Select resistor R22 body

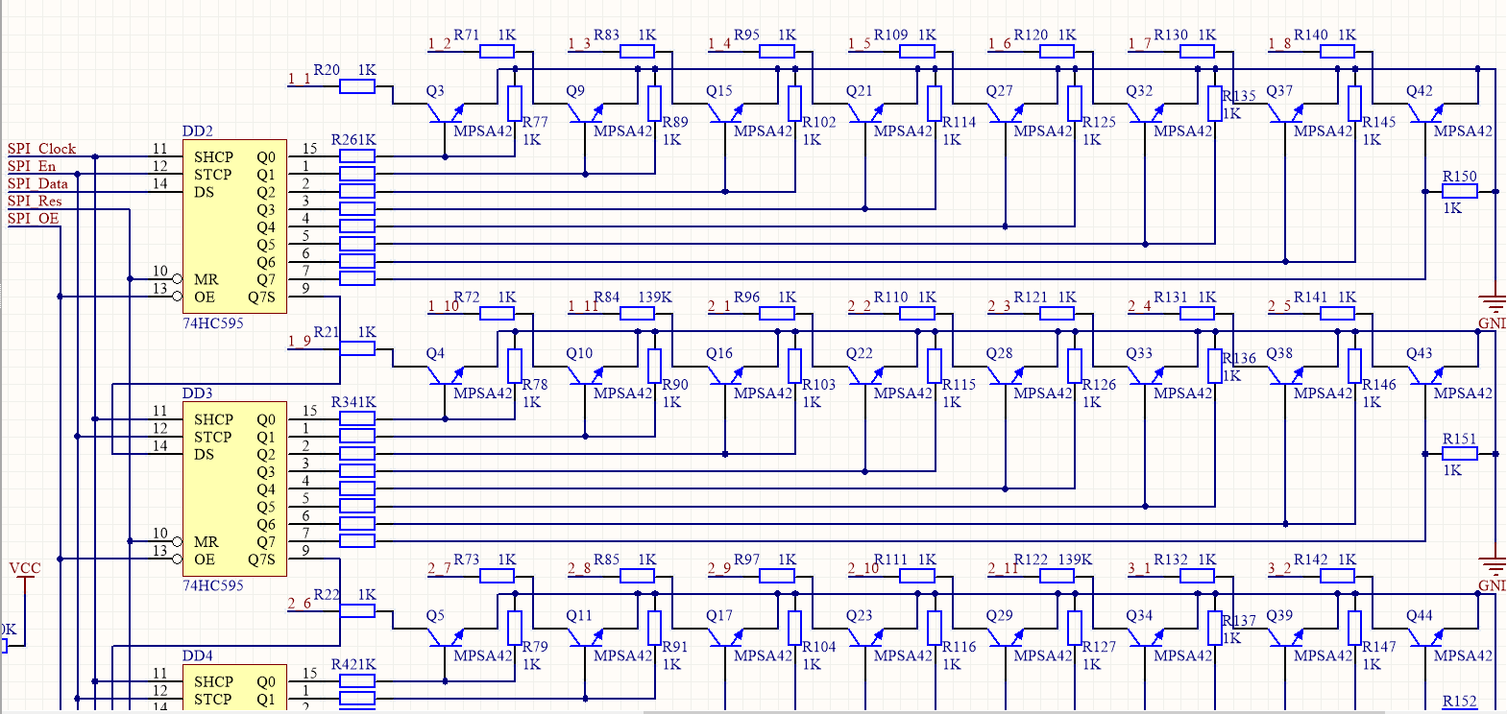point(357,611)
